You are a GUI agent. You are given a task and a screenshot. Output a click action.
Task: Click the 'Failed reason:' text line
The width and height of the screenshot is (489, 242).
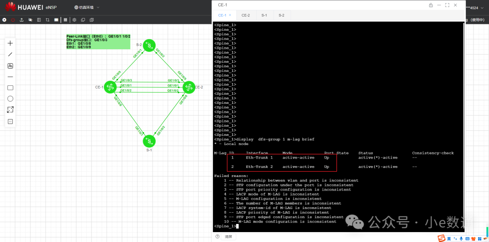click(x=231, y=176)
